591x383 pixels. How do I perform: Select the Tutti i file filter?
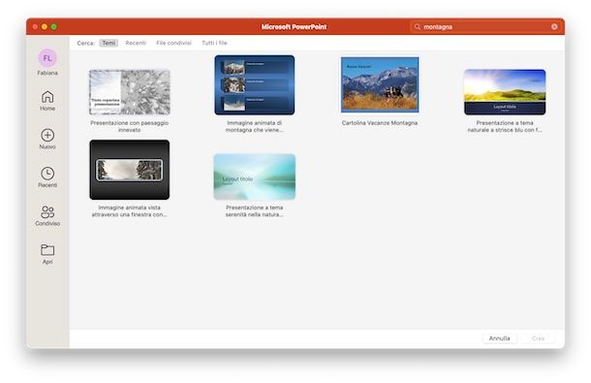[x=214, y=43]
